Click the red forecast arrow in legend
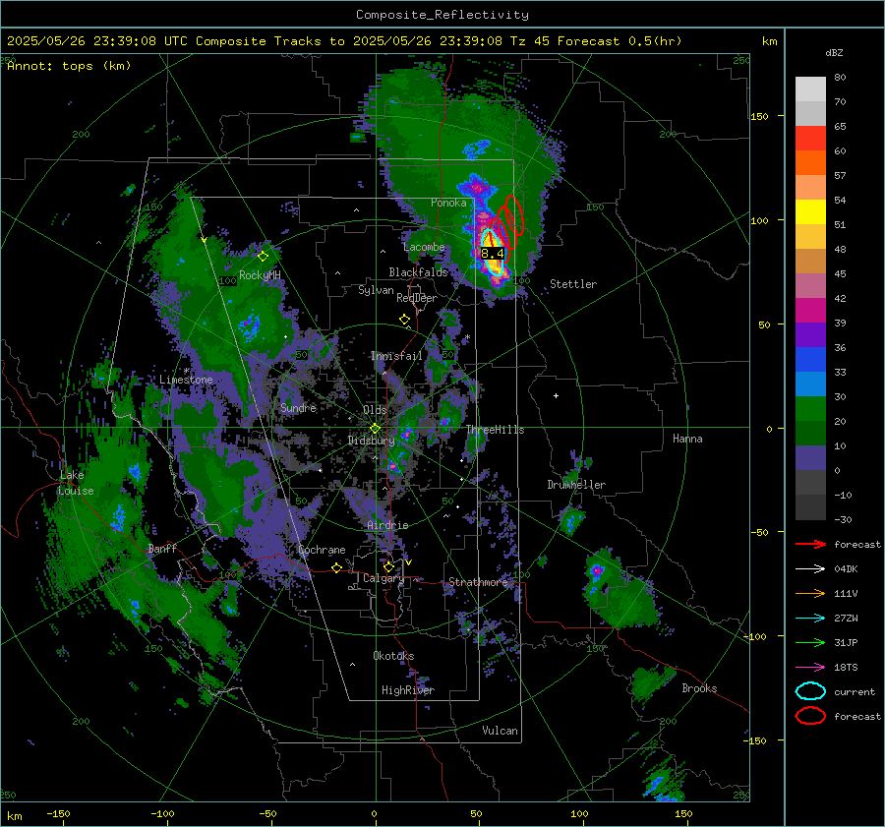This screenshot has width=885, height=827. 810,544
